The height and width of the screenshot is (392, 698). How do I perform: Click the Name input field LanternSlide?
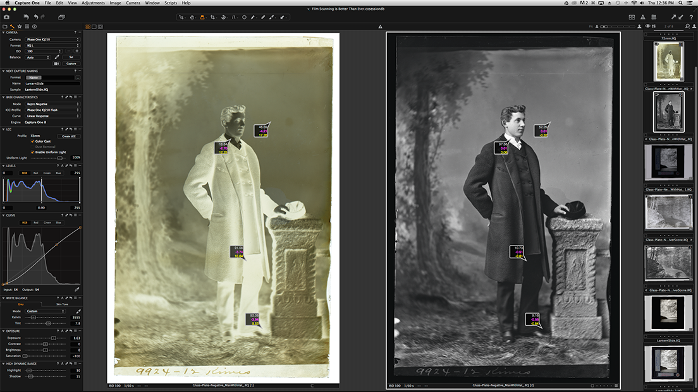pos(52,83)
